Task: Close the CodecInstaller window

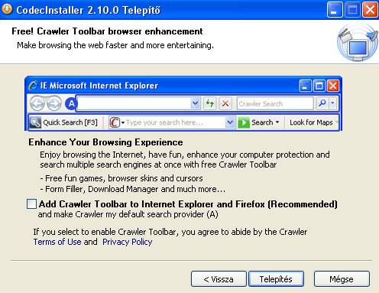Action: [370, 9]
